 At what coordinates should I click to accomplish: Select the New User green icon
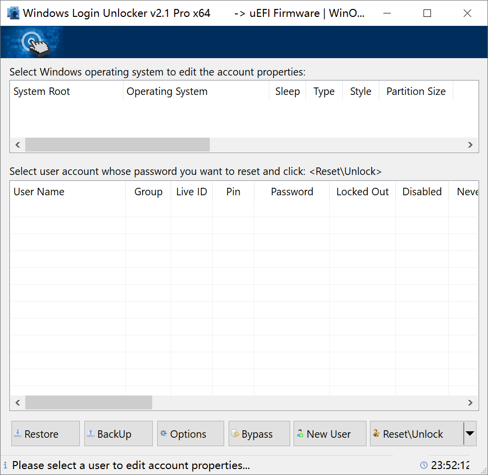coord(301,433)
